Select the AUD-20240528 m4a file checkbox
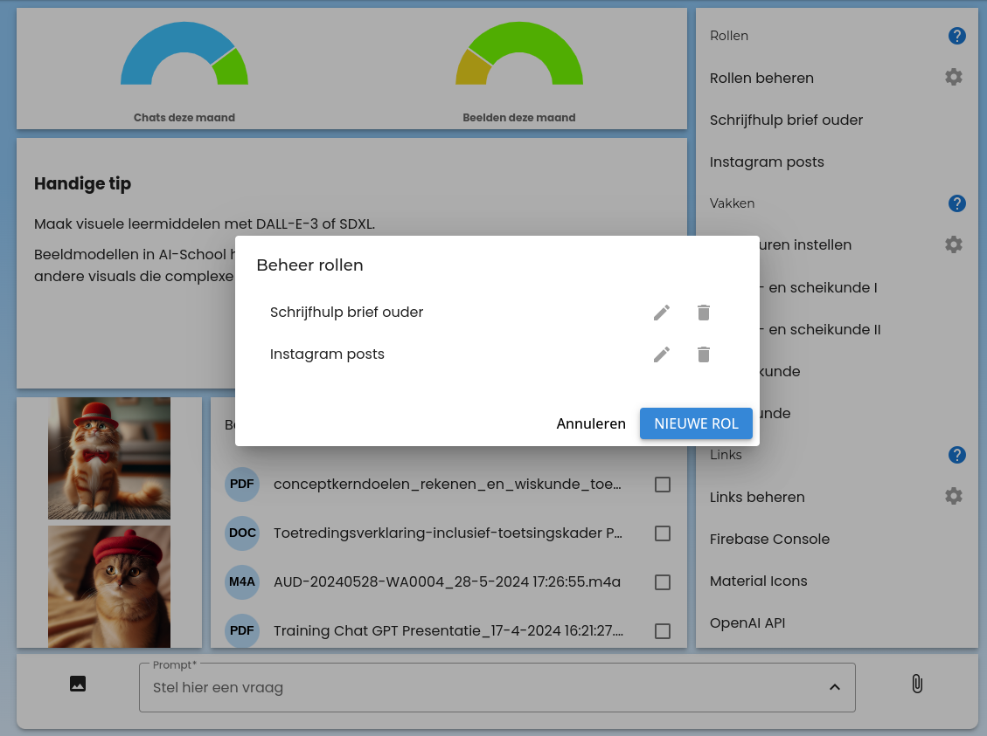This screenshot has width=987, height=736. [663, 582]
